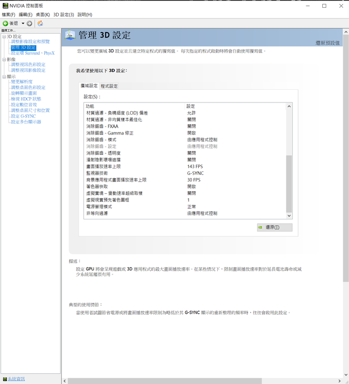The height and width of the screenshot is (384, 349).
Task: Click the NVIDIA icon on the 還原(I) button
Action: click(x=260, y=227)
